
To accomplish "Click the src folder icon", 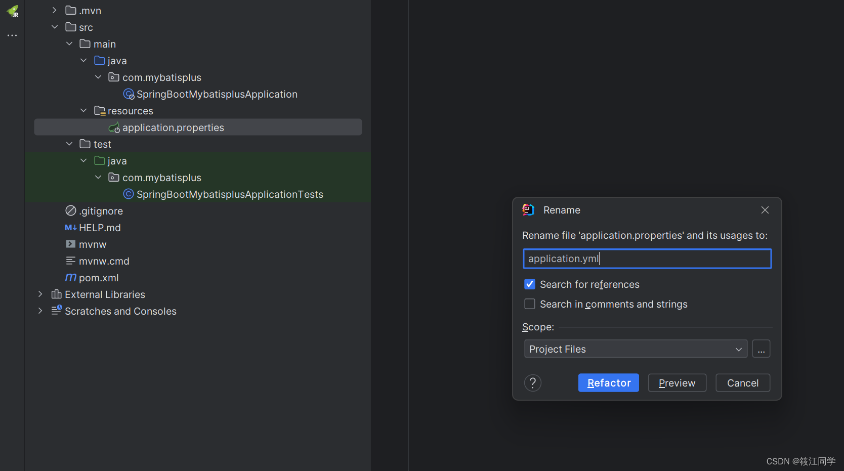I will click(x=71, y=27).
